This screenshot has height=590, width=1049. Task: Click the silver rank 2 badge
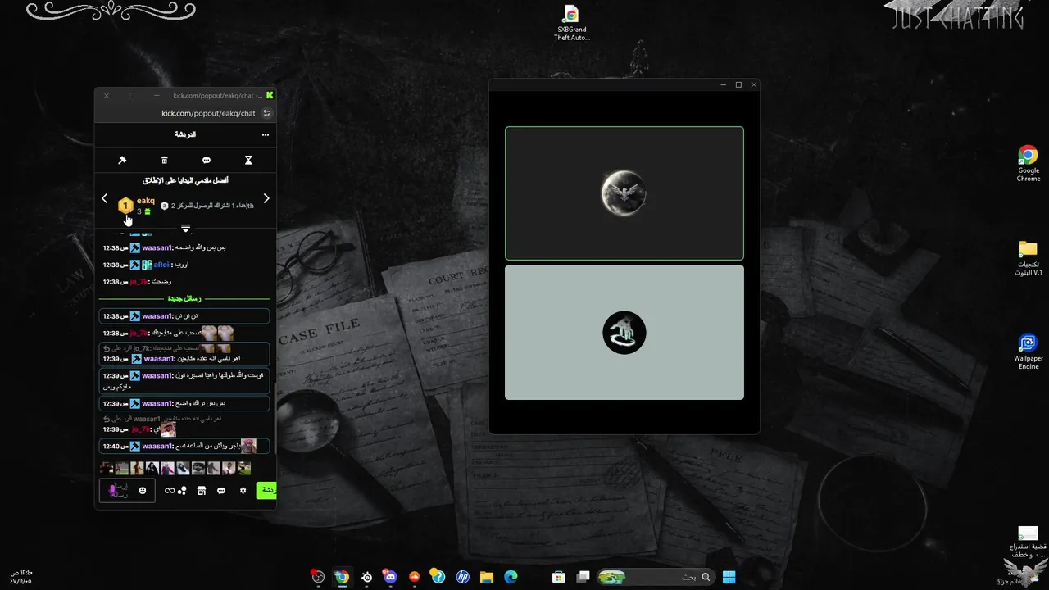(165, 206)
